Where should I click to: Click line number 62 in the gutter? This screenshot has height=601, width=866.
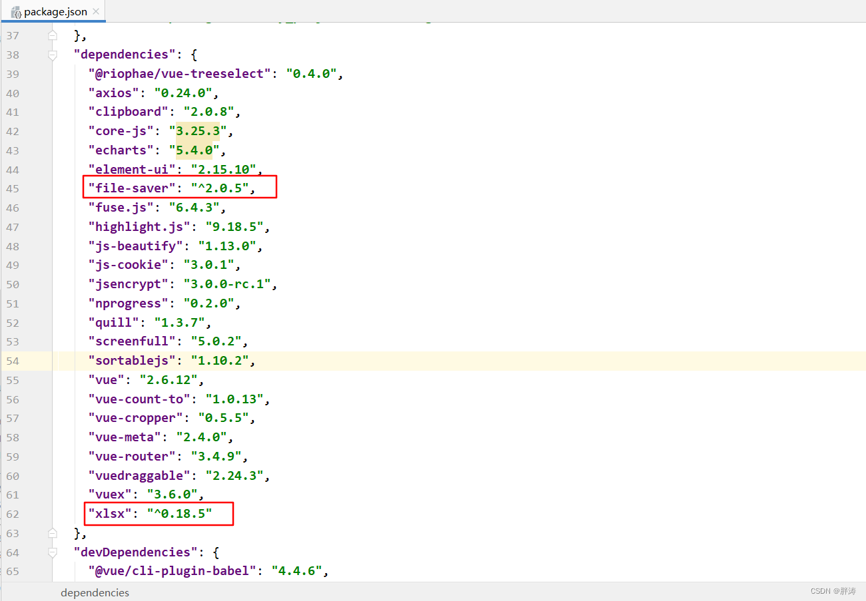pos(13,513)
